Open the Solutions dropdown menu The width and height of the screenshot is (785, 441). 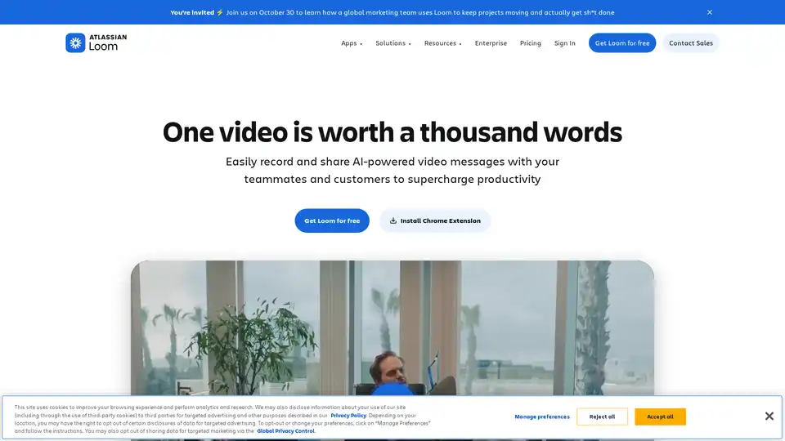(x=393, y=43)
